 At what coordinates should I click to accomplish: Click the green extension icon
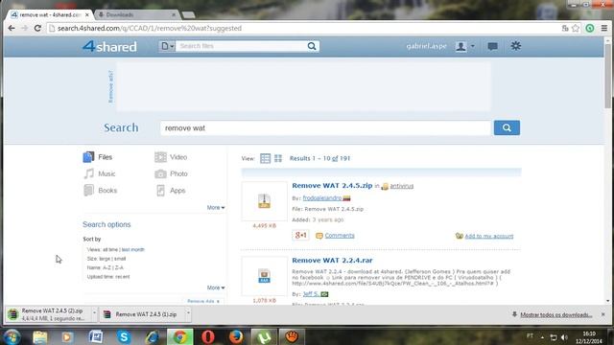tap(590, 28)
